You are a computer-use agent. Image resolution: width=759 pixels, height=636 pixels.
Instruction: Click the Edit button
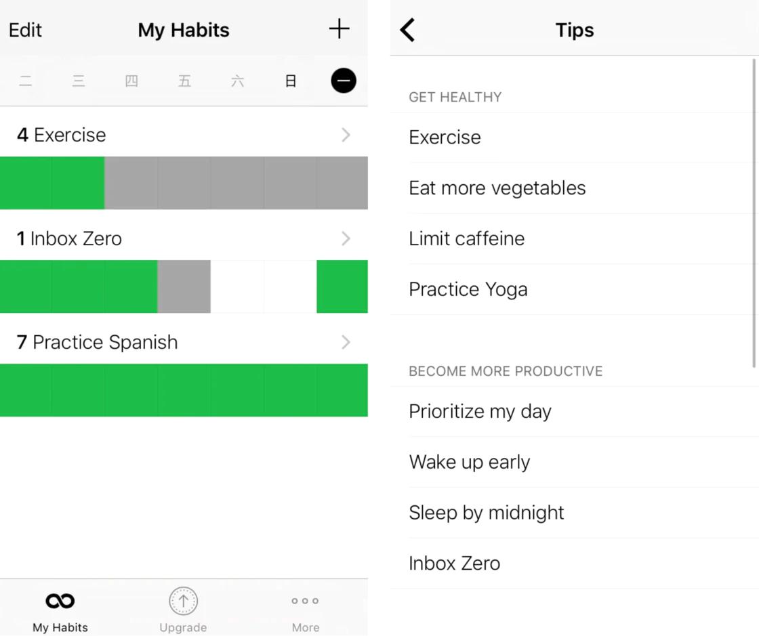[25, 30]
